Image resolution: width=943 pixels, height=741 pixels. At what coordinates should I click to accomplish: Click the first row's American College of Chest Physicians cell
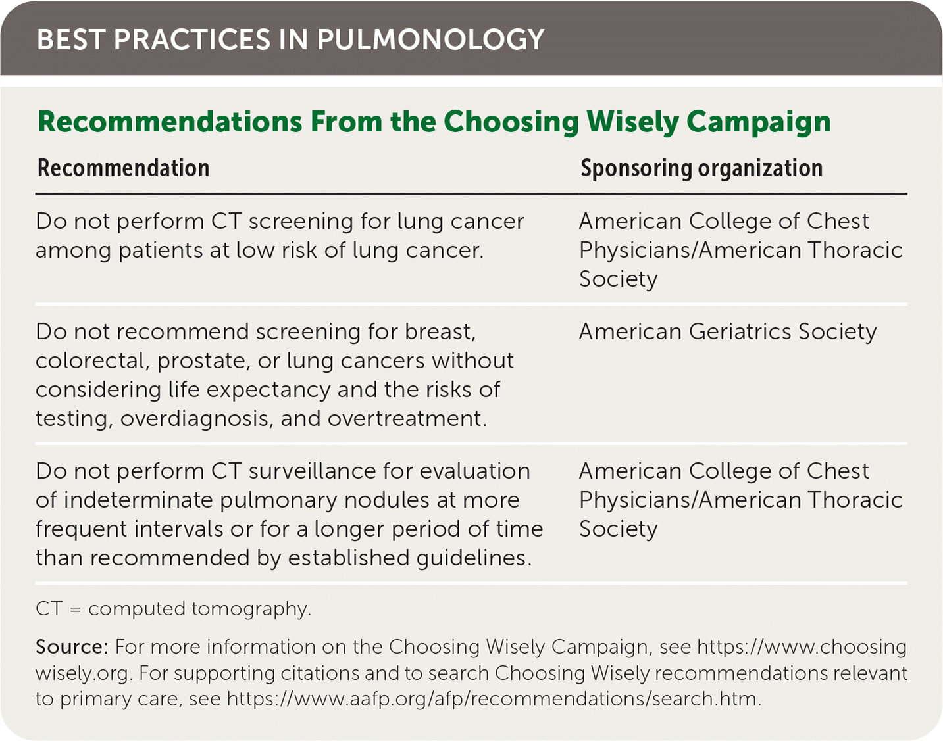click(x=740, y=250)
